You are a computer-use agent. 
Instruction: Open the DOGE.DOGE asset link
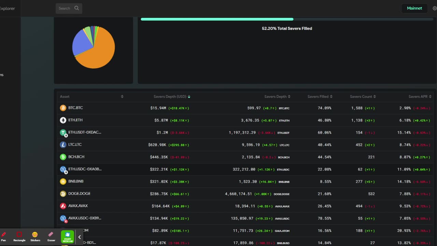coord(79,194)
